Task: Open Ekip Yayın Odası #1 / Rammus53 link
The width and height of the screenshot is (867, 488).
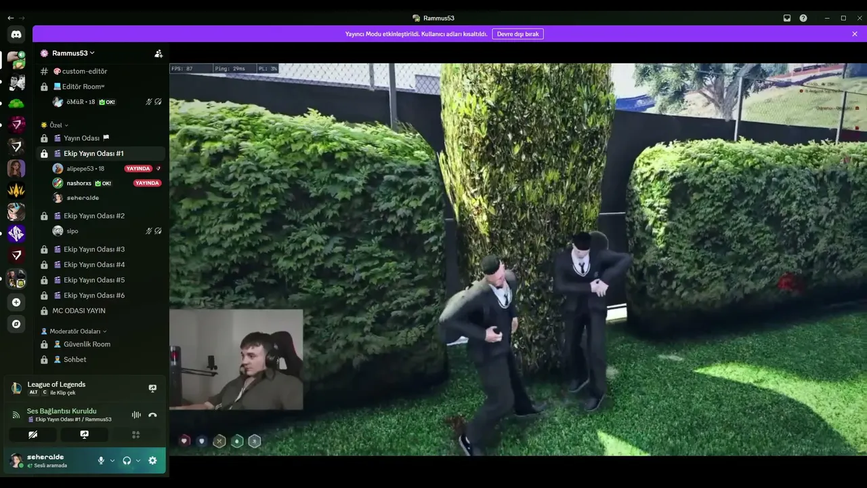Action: click(x=69, y=420)
